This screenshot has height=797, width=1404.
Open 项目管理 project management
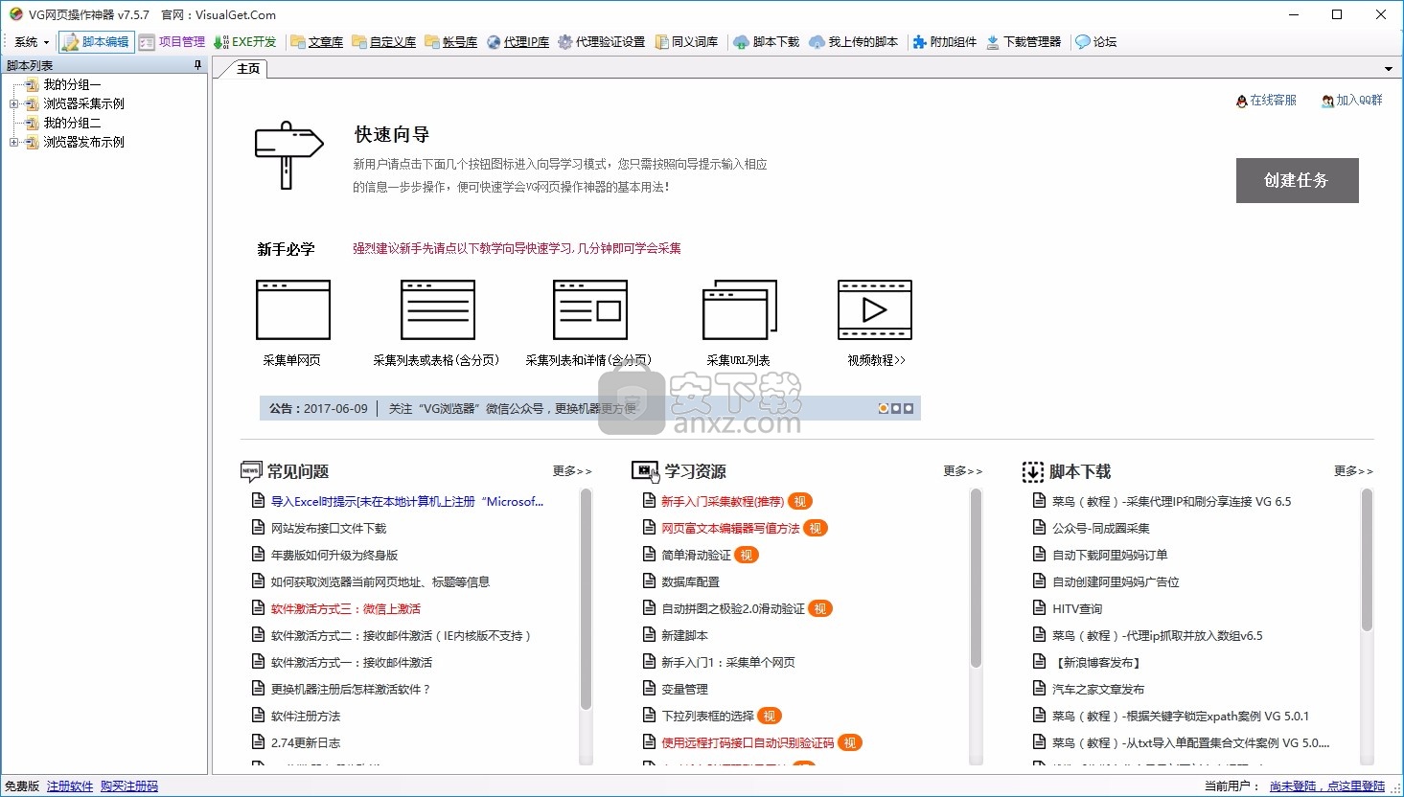pos(172,42)
